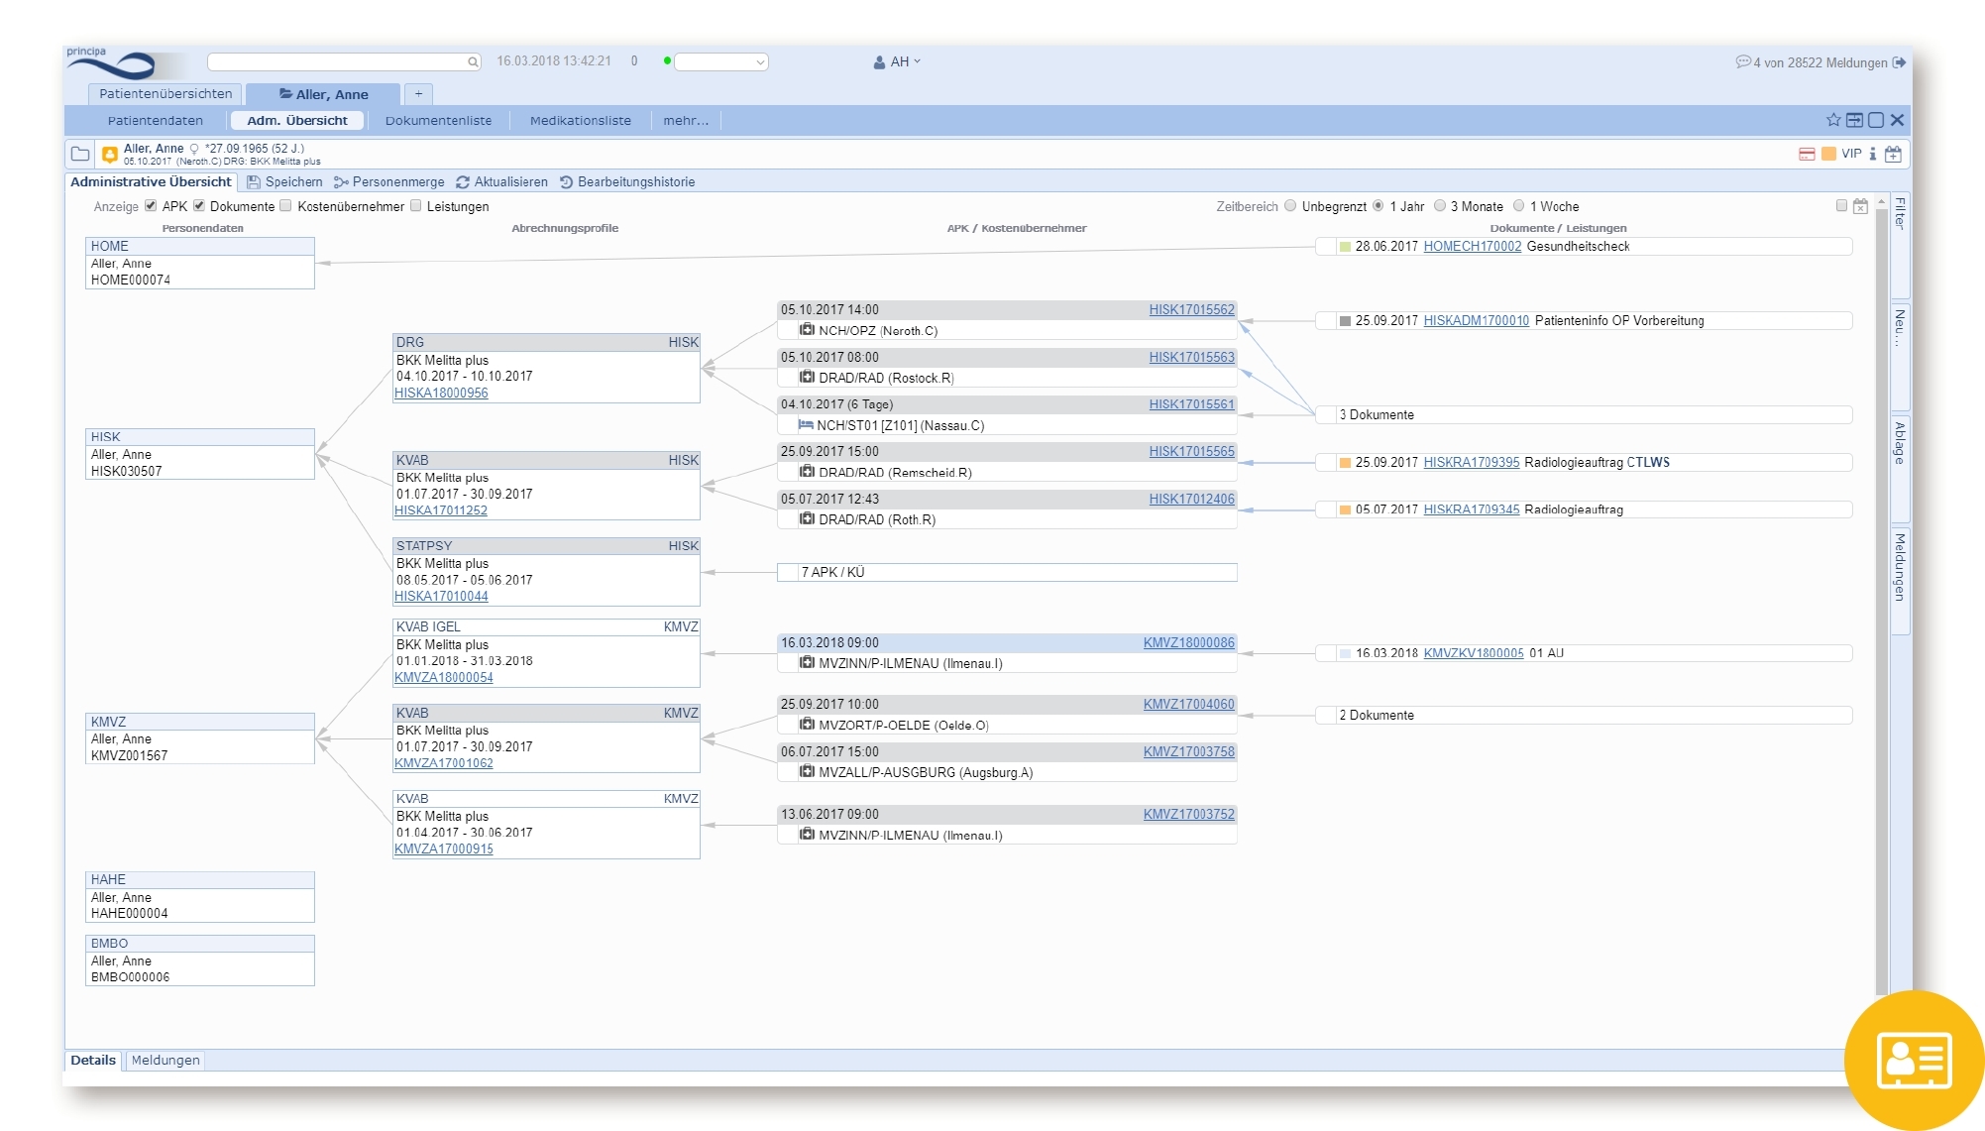This screenshot has height=1131, width=1985.
Task: Open Bearbeitungshistorie
Action: pyautogui.click(x=626, y=182)
